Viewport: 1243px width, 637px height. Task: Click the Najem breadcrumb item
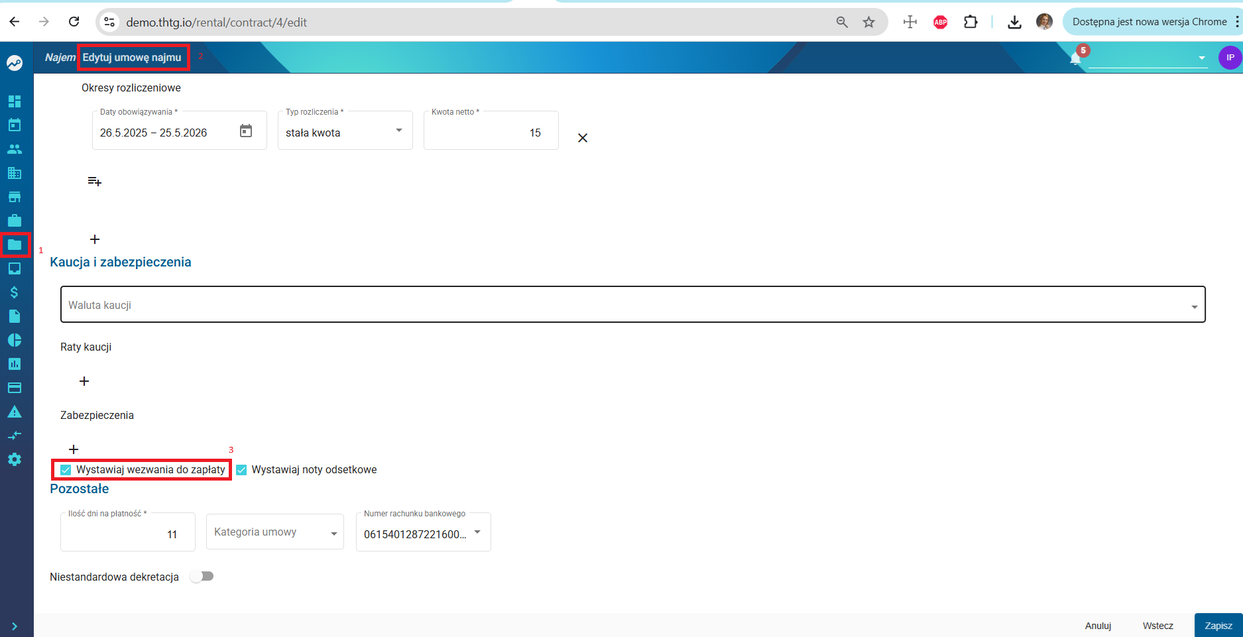coord(60,58)
